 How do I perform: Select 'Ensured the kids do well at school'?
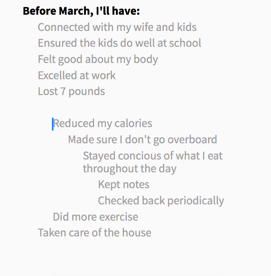coord(120,43)
